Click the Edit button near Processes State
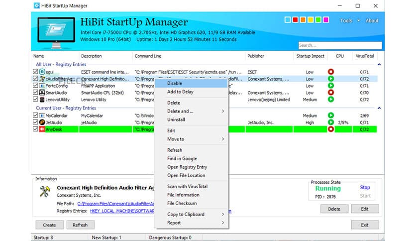Screen dimensions: 416x241 pos(365,209)
